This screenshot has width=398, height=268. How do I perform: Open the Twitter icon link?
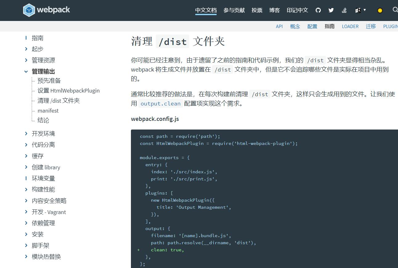[x=331, y=10]
